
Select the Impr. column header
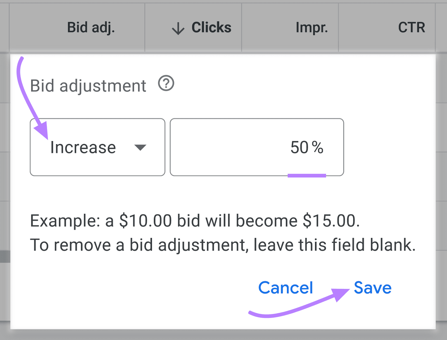pyautogui.click(x=312, y=27)
